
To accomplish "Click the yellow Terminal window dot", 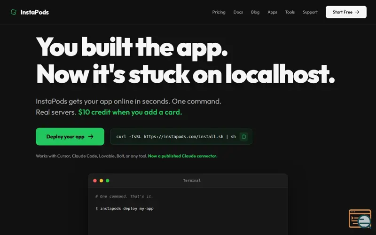I will click(101, 180).
